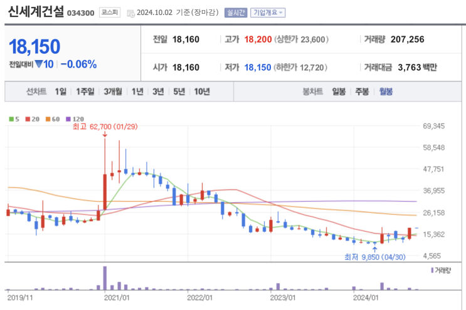Click the 2021/01 axis label

117,298
